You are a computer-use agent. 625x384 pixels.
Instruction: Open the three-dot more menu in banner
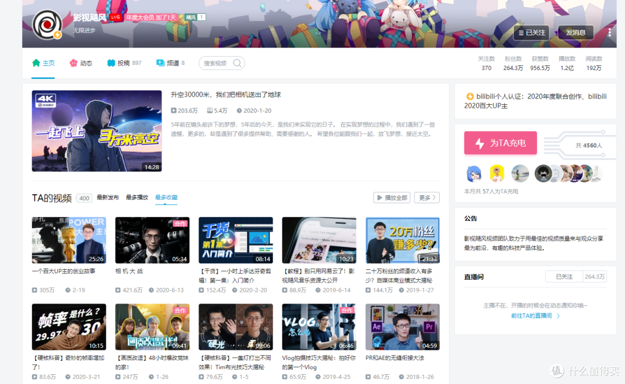click(609, 32)
